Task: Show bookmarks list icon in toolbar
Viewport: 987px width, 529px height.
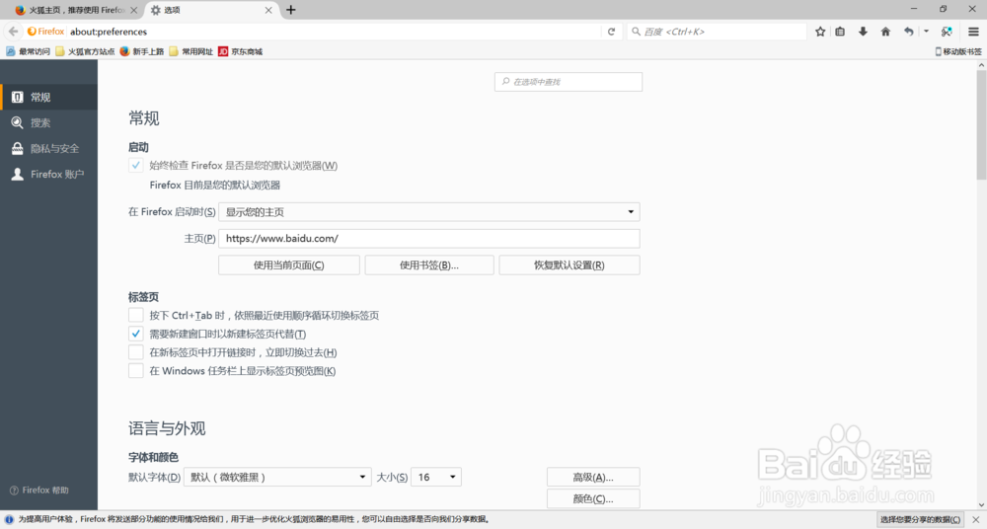Action: click(x=840, y=32)
